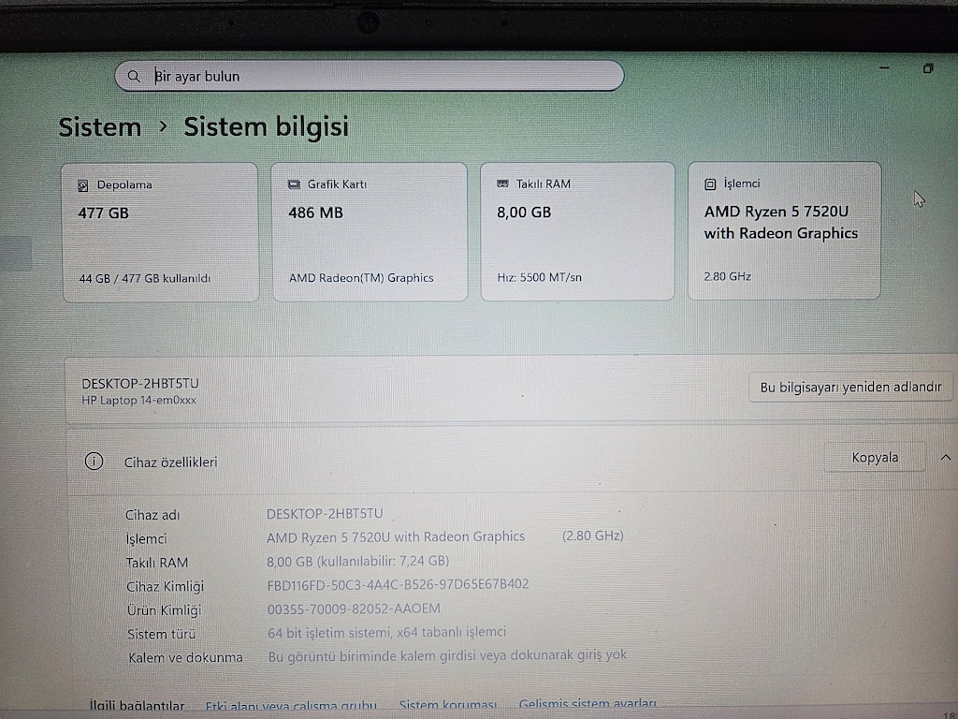Image resolution: width=958 pixels, height=719 pixels.
Task: Open 'Sistem koruması' link
Action: pyautogui.click(x=448, y=705)
